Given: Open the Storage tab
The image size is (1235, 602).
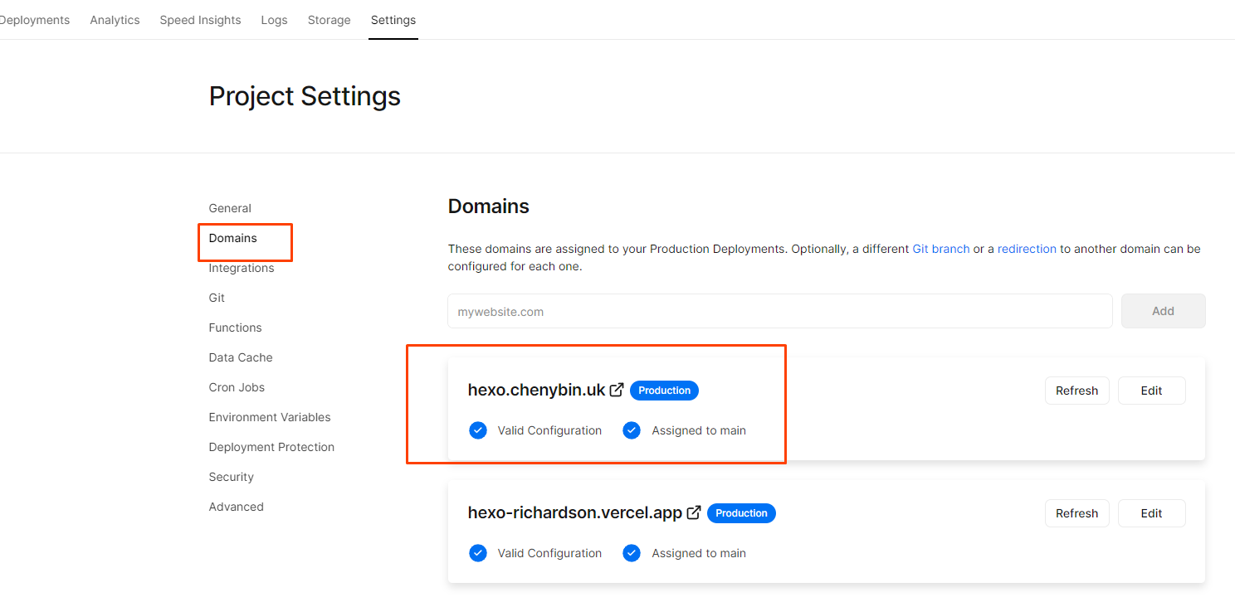Looking at the screenshot, I should (x=329, y=20).
